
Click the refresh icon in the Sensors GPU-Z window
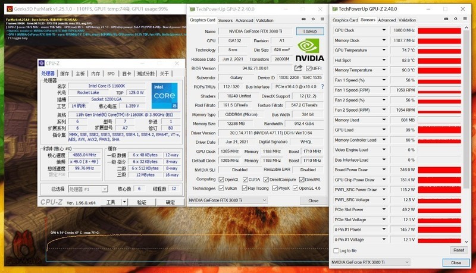coord(455,19)
